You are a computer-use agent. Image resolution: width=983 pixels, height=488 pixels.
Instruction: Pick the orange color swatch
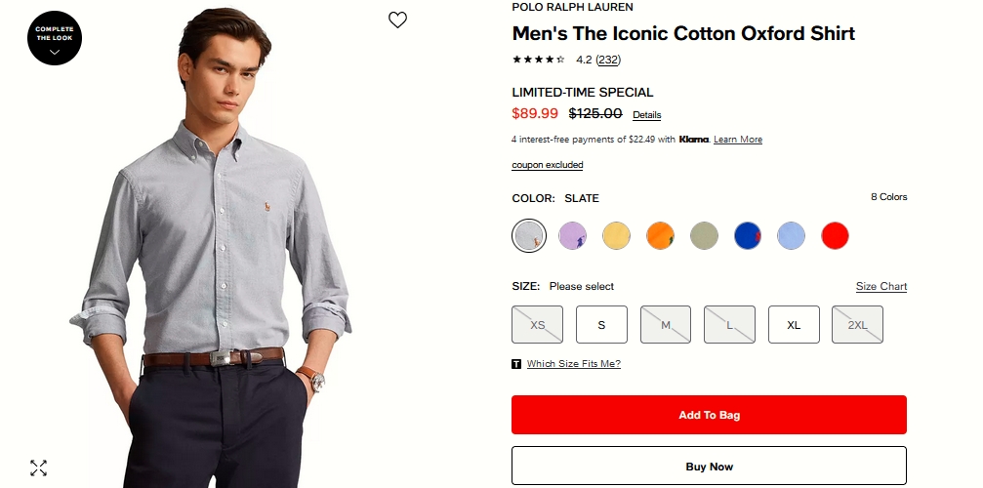(x=660, y=235)
